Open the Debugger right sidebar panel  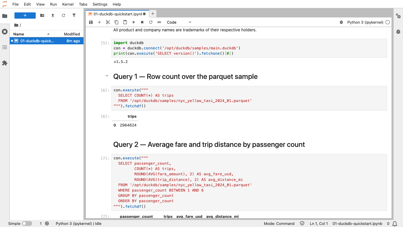(398, 32)
